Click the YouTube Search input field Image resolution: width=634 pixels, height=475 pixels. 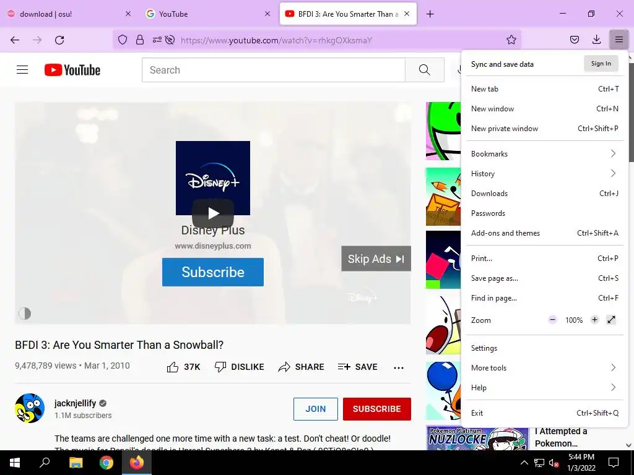[273, 70]
